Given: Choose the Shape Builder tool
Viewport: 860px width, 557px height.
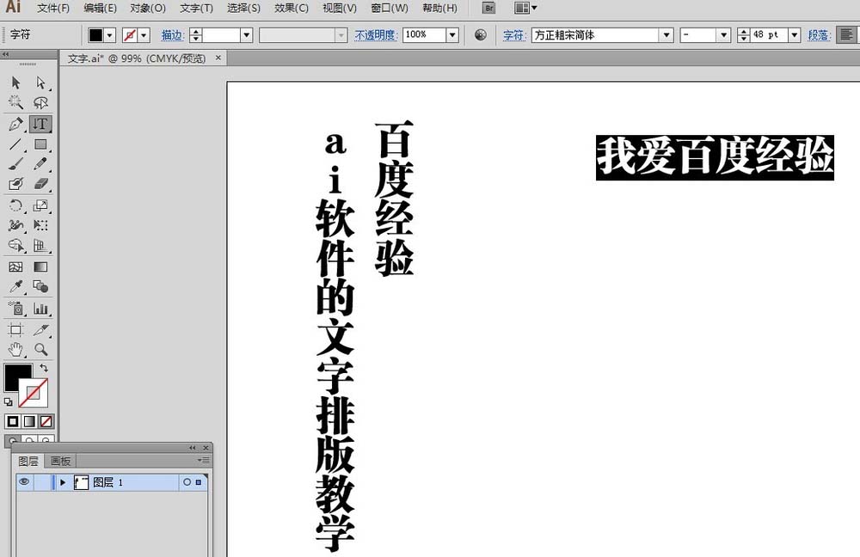Looking at the screenshot, I should pyautogui.click(x=15, y=245).
